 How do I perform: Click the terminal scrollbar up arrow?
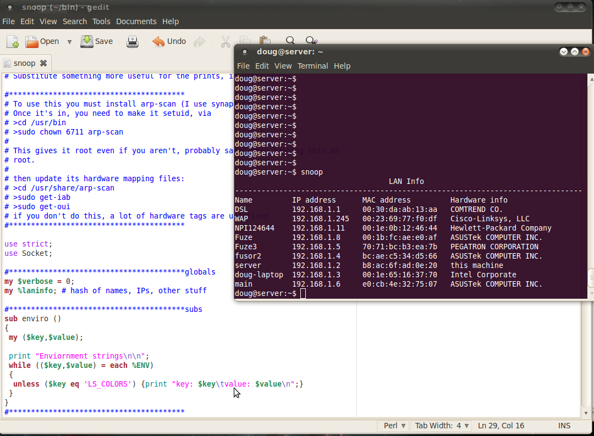(x=591, y=79)
